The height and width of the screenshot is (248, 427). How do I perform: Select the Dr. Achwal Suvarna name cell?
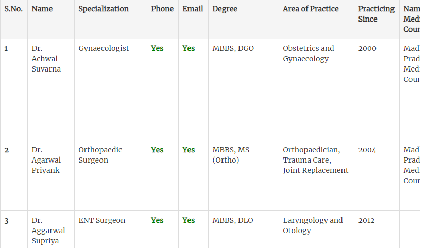click(x=46, y=59)
